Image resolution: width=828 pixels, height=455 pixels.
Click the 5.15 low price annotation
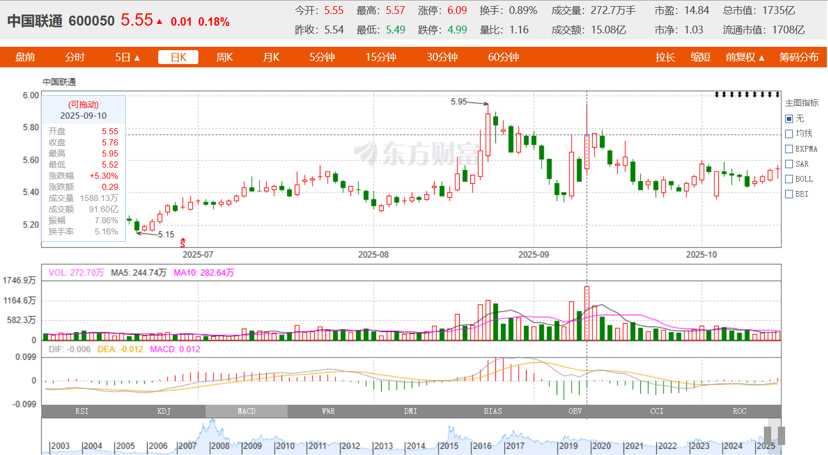[x=166, y=234]
